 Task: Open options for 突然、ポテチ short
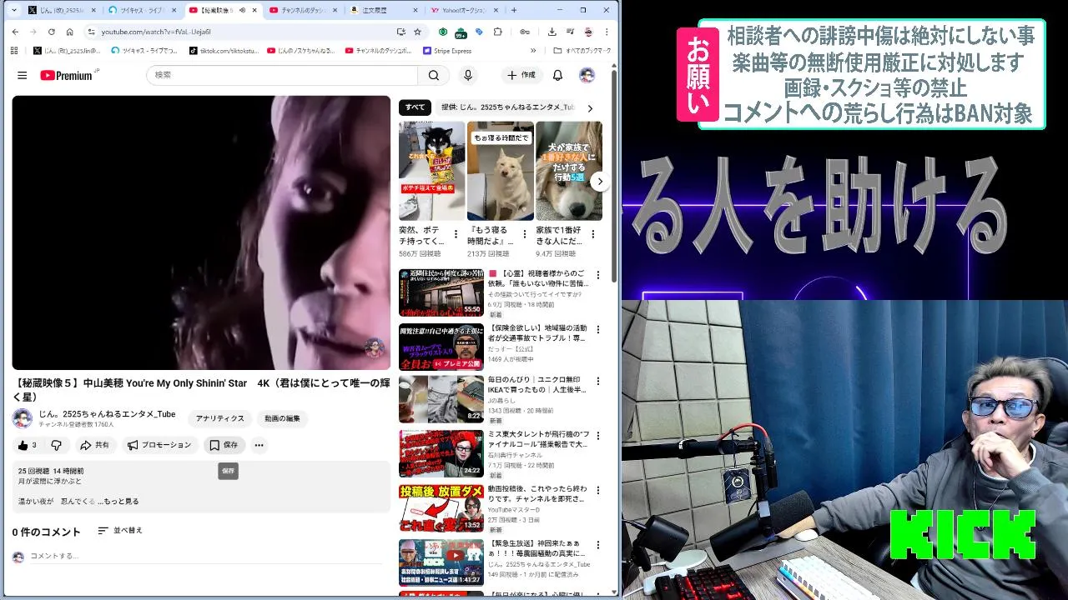coord(456,234)
